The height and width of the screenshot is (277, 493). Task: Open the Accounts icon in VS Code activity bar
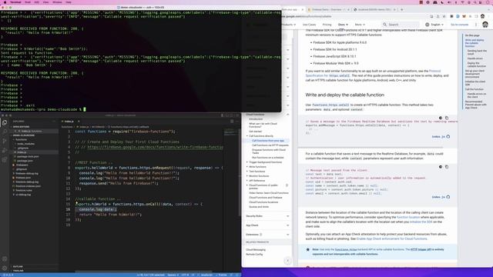point(5,259)
